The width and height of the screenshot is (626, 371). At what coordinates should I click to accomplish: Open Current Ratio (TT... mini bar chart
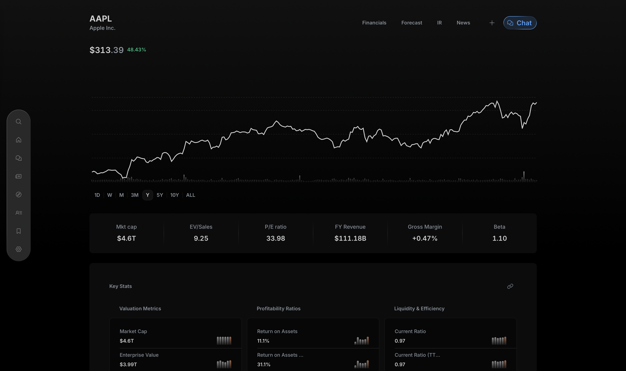coord(499,364)
